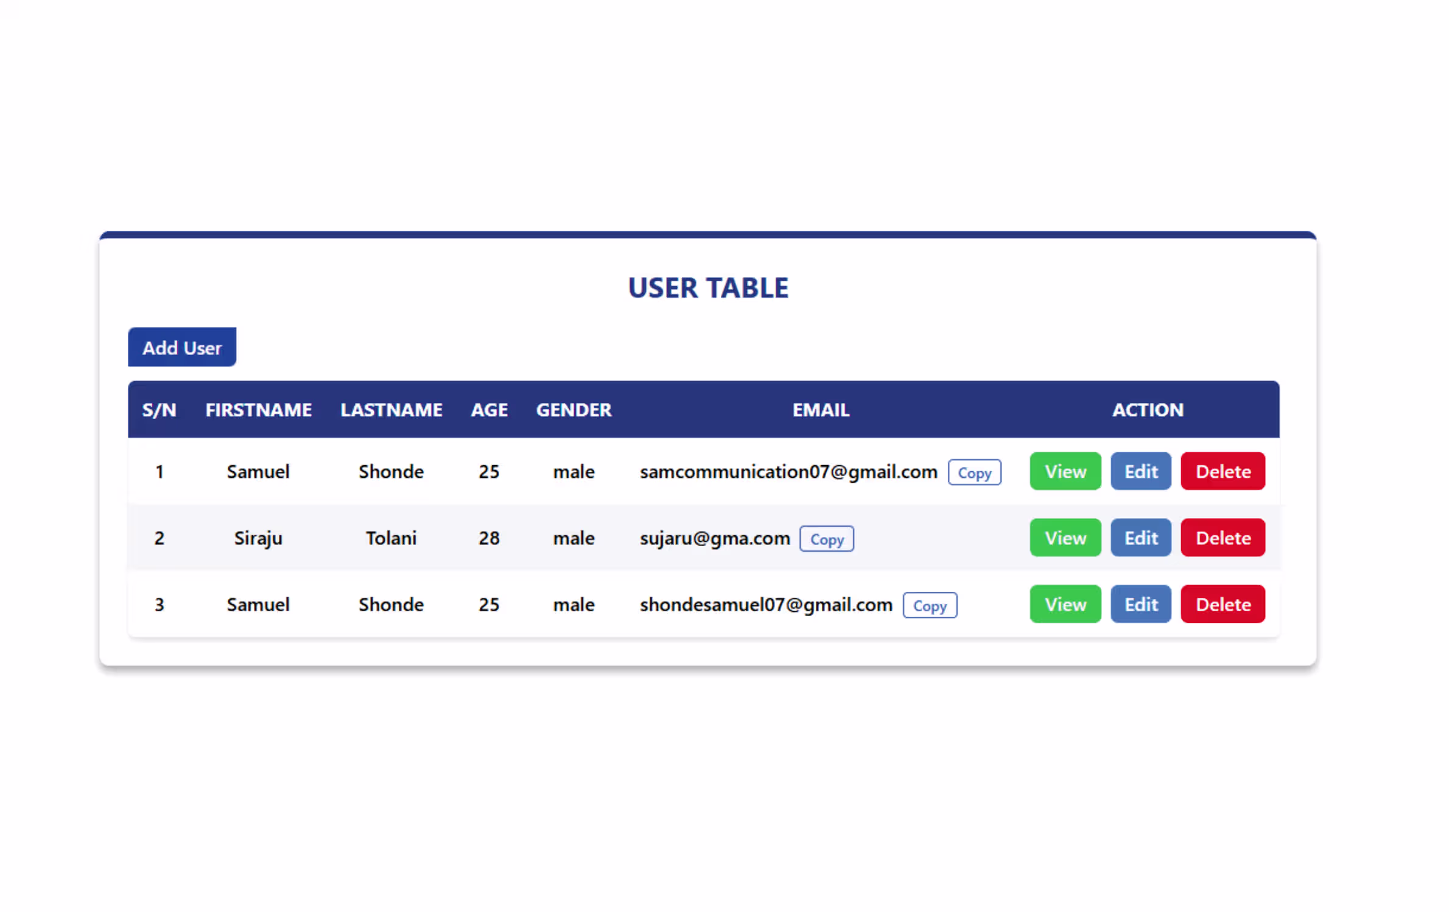1449x912 pixels.
Task: Click Samuel in row 3
Action: [x=258, y=605]
